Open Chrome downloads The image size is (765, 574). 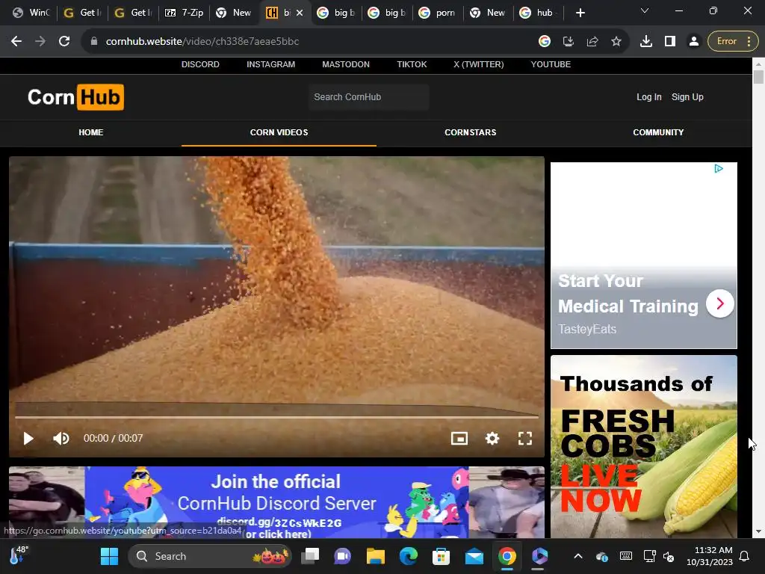pos(646,42)
